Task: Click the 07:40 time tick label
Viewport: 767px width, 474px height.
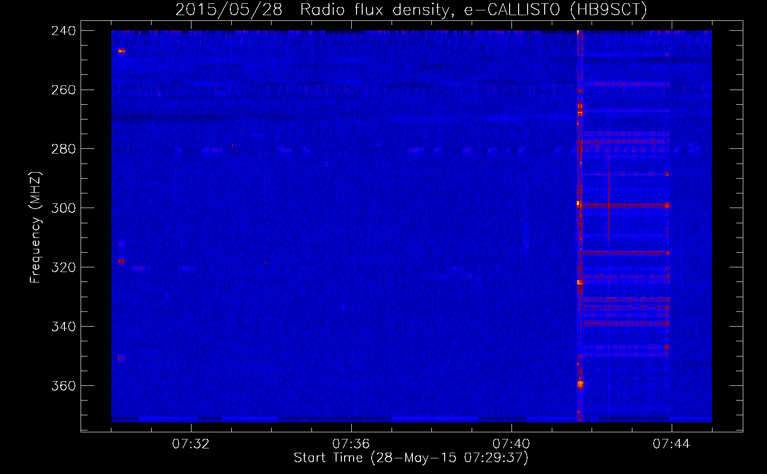Action: (x=511, y=444)
